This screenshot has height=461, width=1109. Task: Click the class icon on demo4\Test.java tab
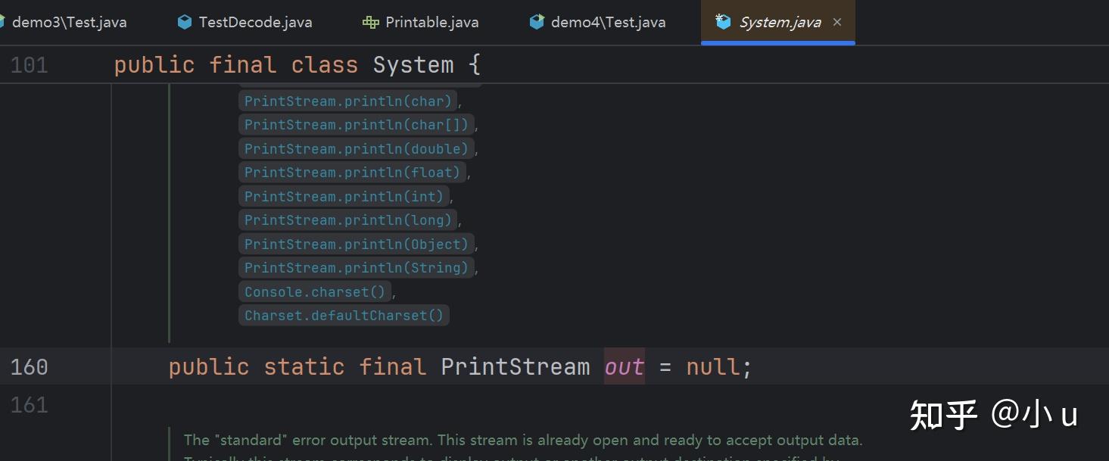[537, 22]
